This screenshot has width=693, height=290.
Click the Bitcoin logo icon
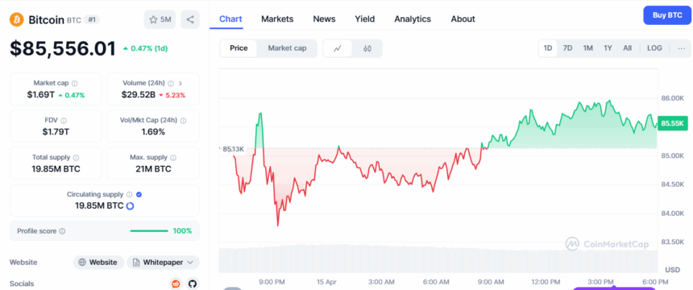pyautogui.click(x=17, y=19)
